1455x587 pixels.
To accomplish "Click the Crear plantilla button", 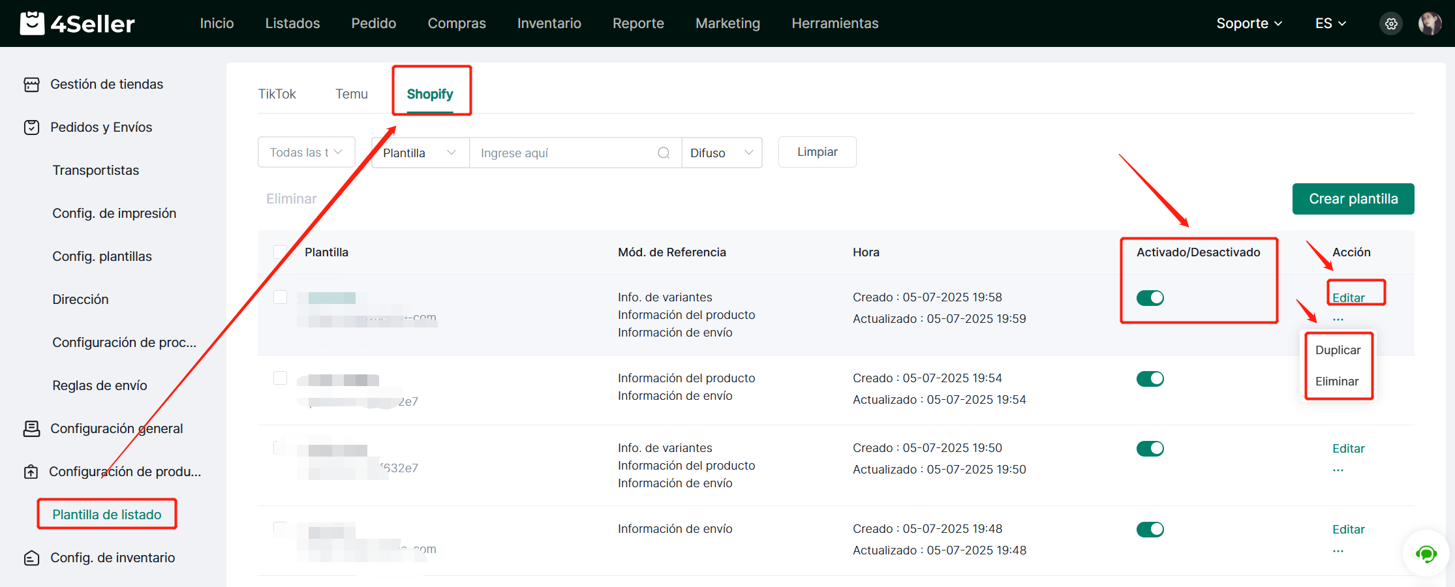I will point(1353,199).
